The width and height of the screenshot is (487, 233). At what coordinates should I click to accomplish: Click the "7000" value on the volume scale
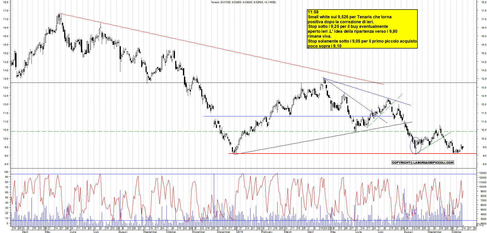pyautogui.click(x=483, y=200)
